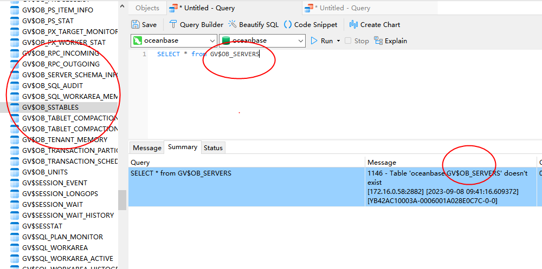Select GV$OB_UNITS view
Viewport: 542px width, 269px height.
[x=45, y=172]
